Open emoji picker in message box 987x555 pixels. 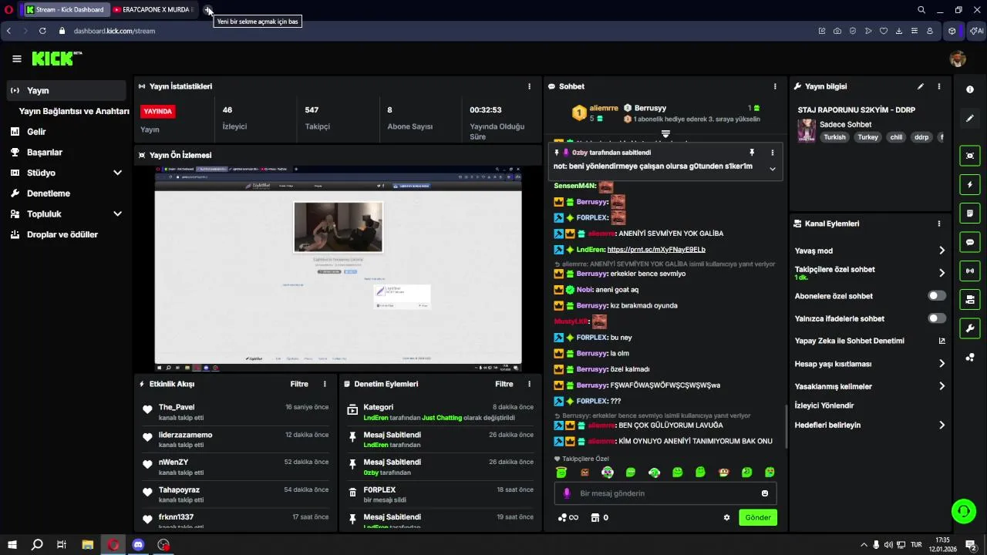[x=765, y=493]
